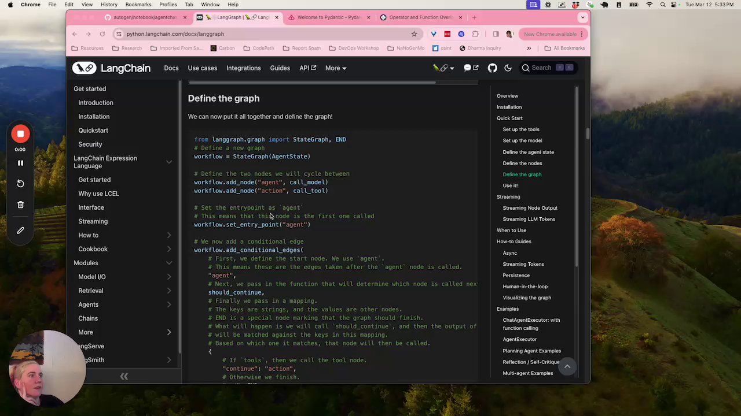Open the tab search dropdown arrow
The width and height of the screenshot is (741, 416).
click(582, 17)
